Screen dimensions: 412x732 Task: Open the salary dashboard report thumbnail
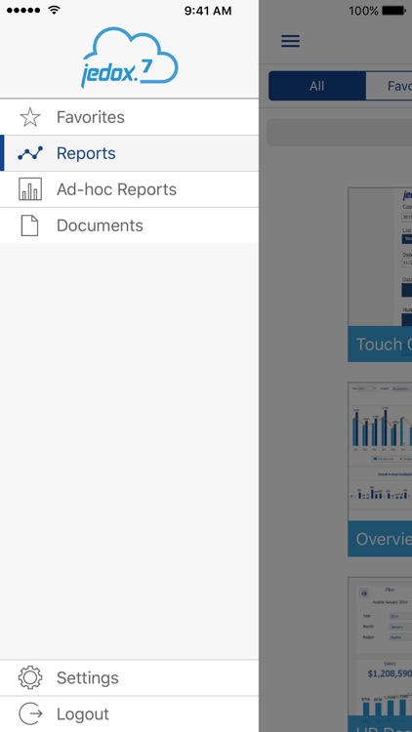[x=380, y=654]
